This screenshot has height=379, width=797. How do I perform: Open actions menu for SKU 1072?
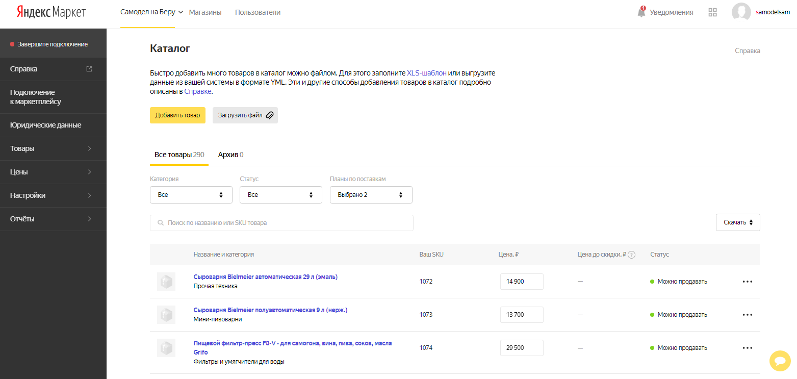[x=748, y=282]
